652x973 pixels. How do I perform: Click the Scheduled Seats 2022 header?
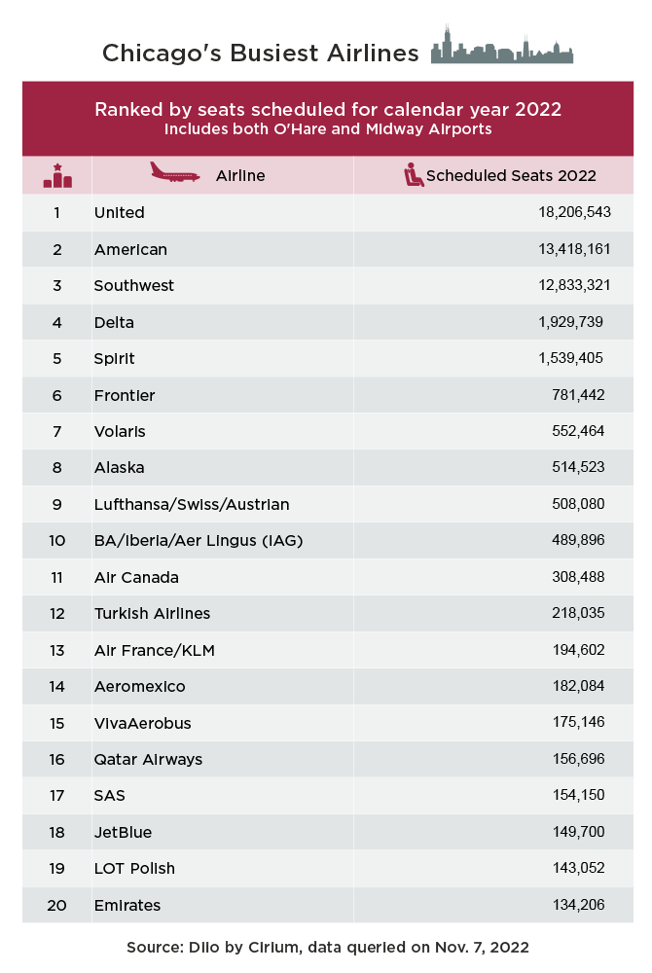(x=511, y=175)
